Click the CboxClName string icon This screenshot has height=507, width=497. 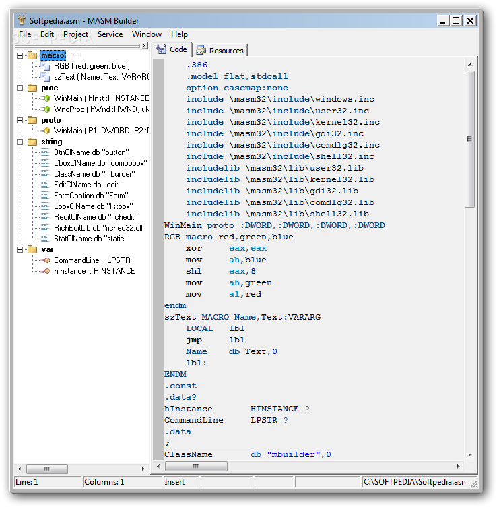click(45, 163)
